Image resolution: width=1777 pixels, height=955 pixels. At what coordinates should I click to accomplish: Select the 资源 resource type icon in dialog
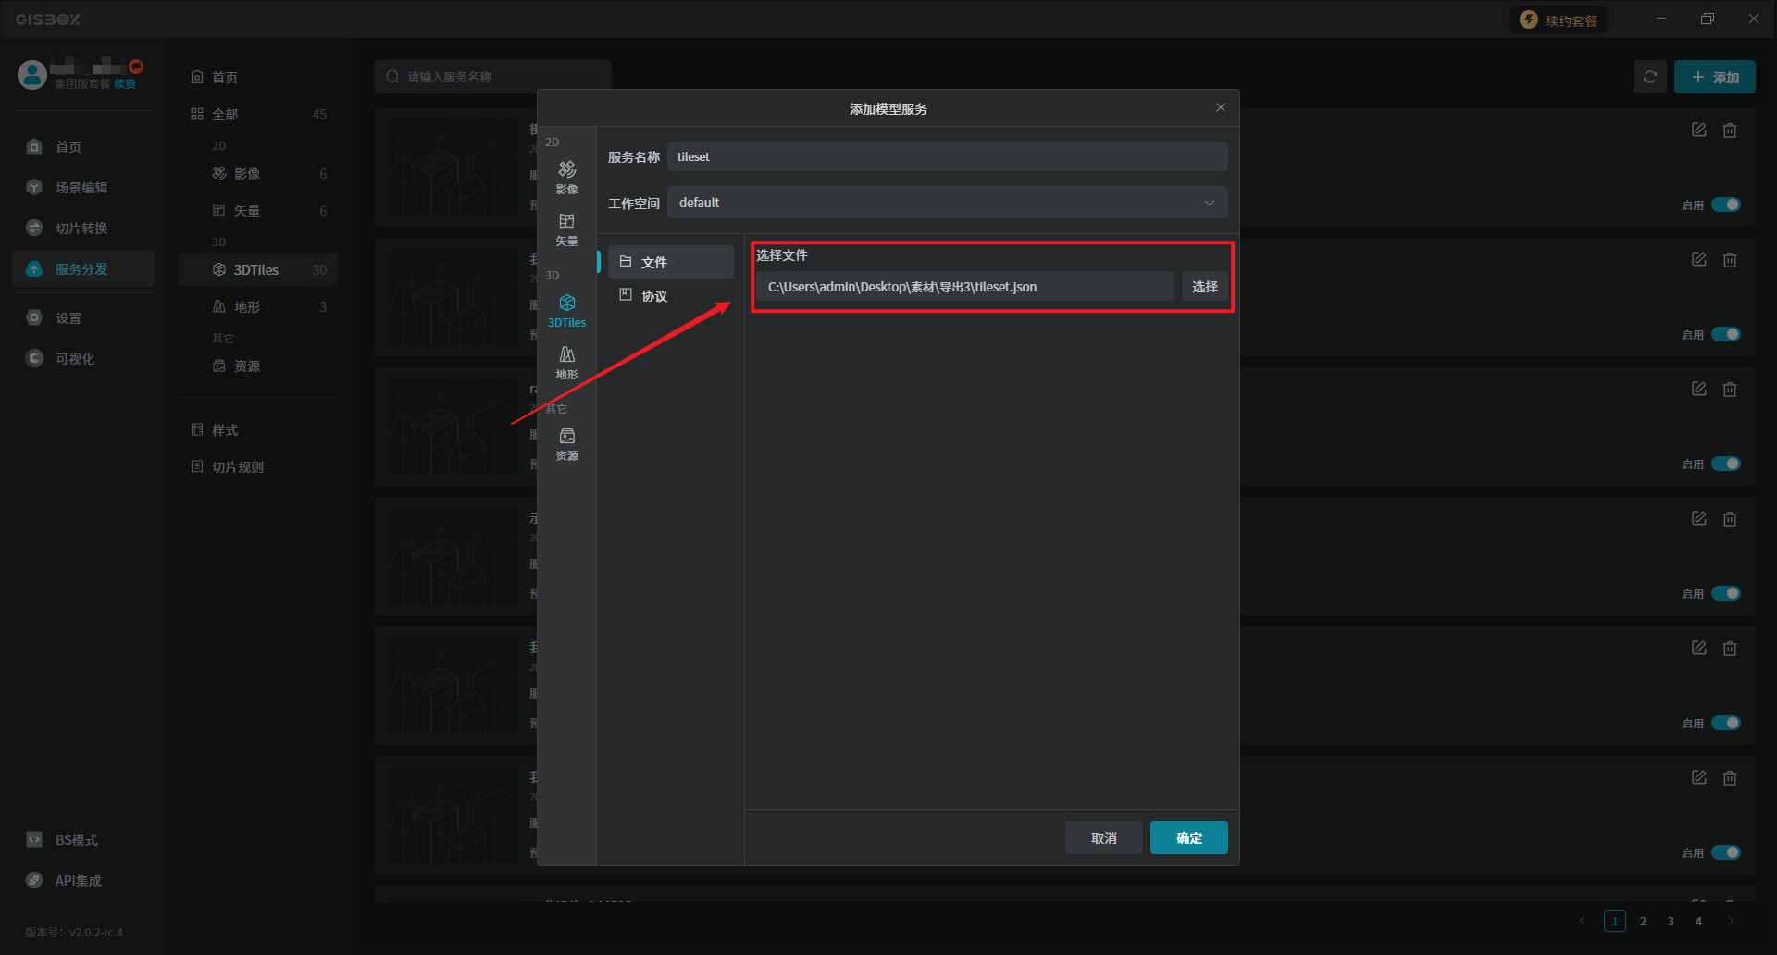click(566, 442)
